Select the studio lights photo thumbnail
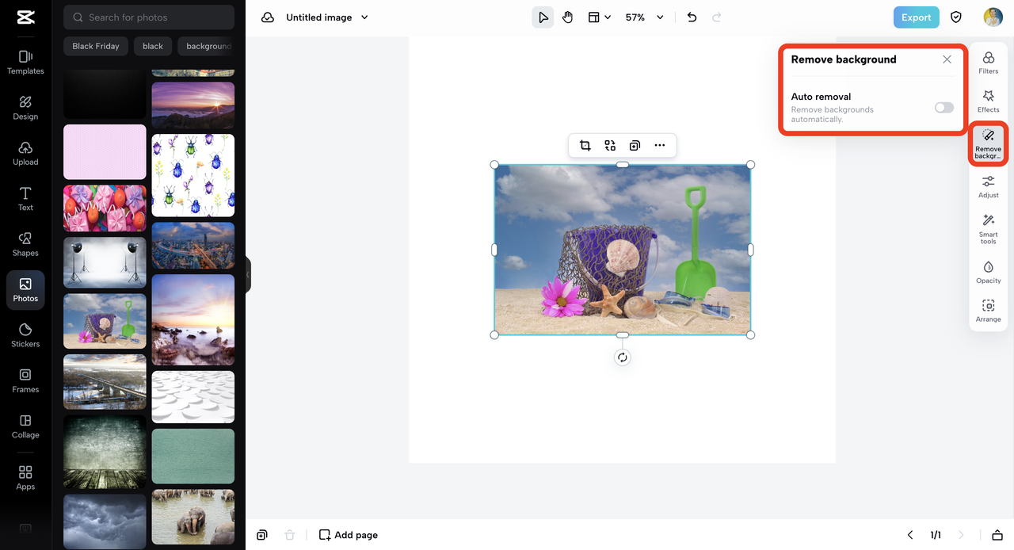Screen dimensions: 1014x550 (x=105, y=262)
